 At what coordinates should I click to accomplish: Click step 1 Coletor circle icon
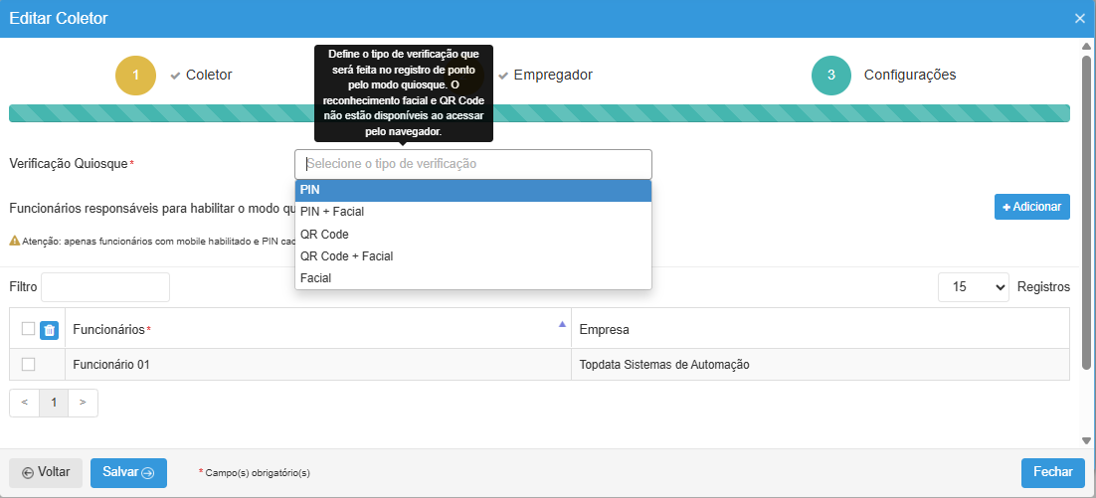pos(135,76)
